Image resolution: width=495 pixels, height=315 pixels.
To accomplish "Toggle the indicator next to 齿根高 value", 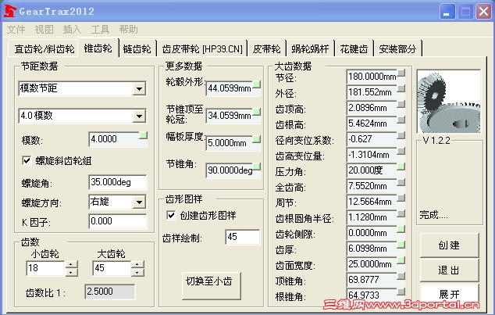I will (x=401, y=120).
